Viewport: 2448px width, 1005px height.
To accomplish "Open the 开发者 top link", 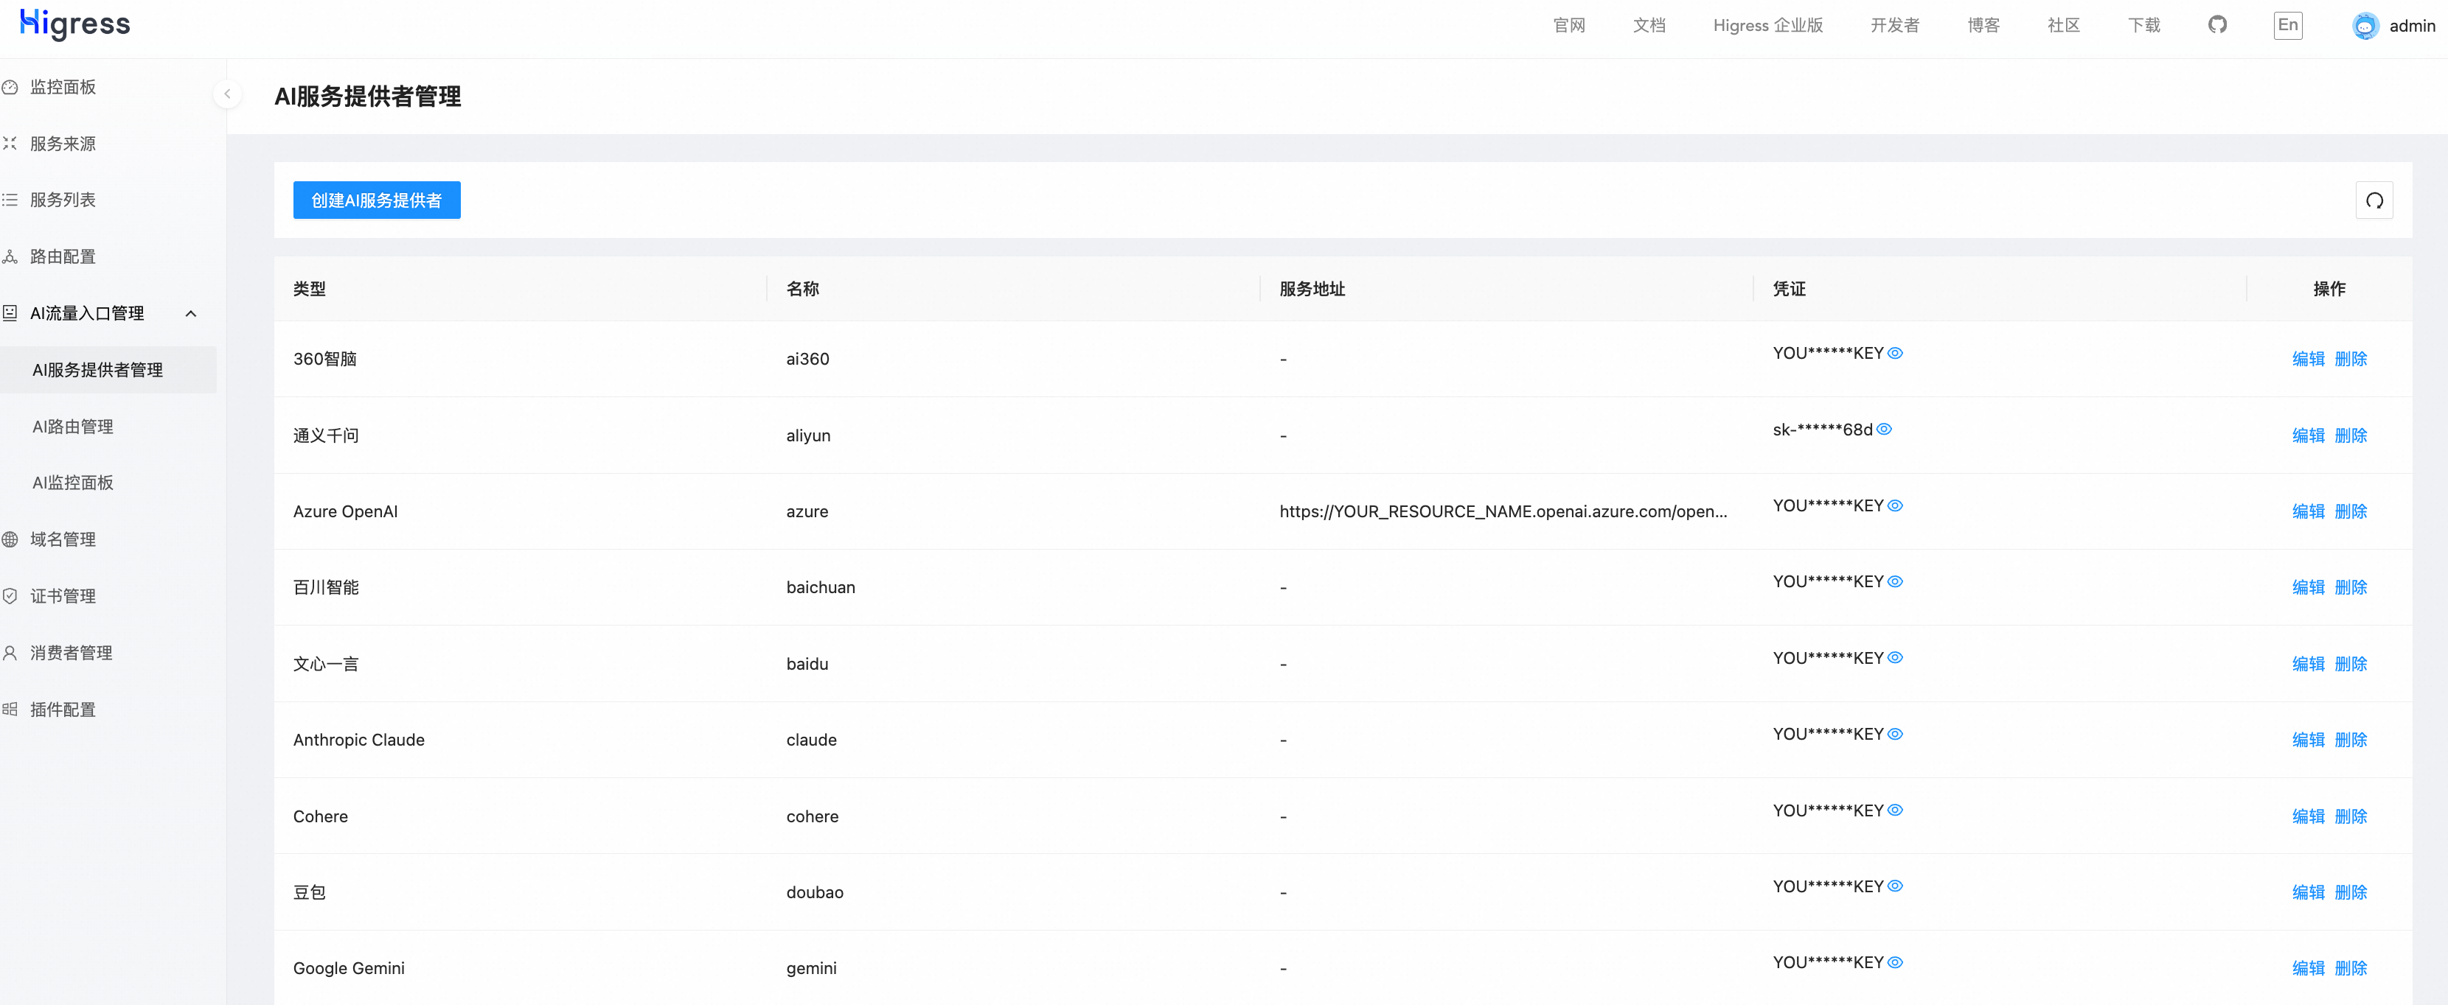I will click(1895, 26).
